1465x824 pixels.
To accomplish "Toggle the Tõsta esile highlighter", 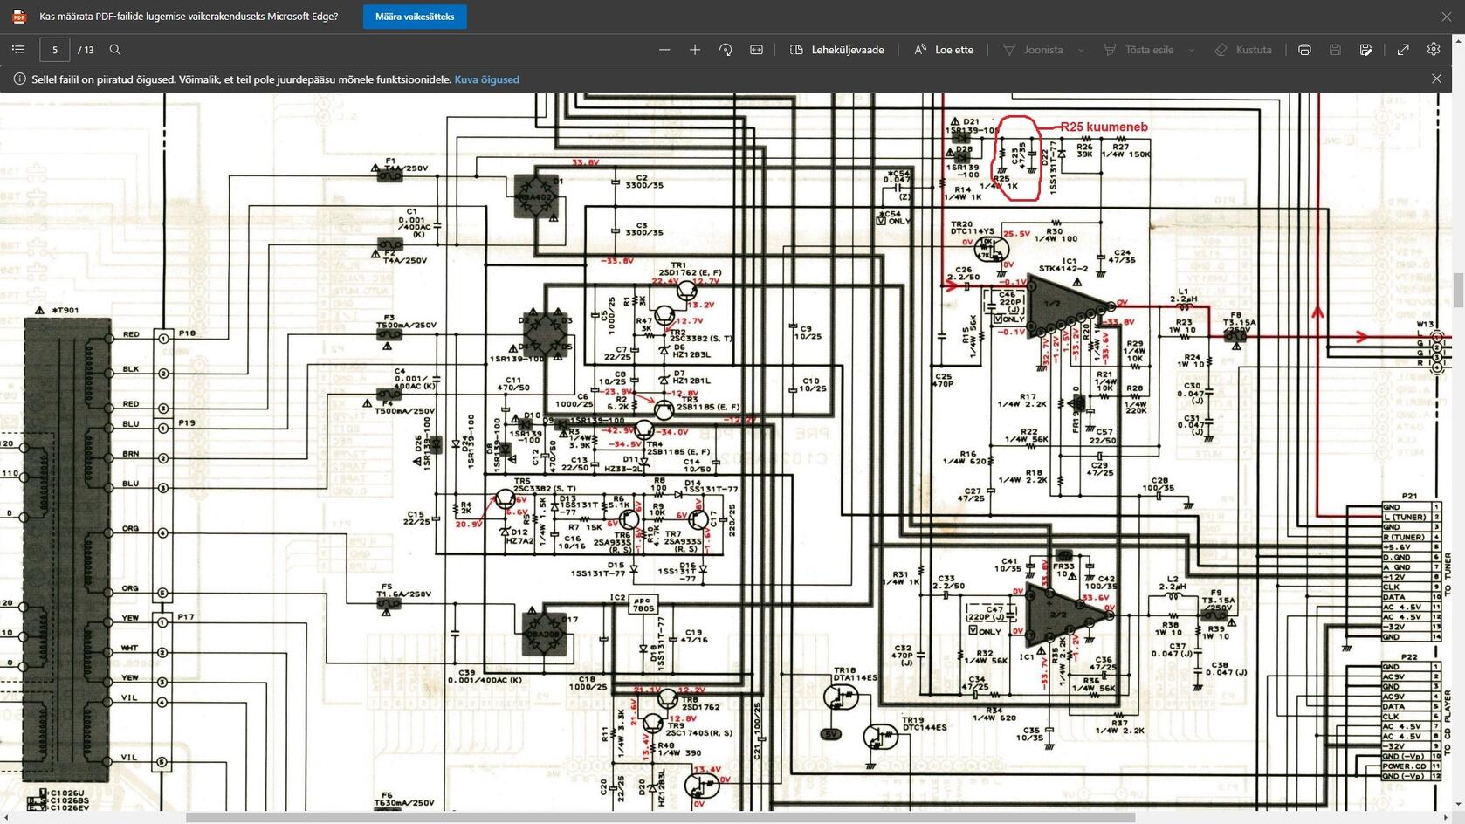I will (x=1138, y=50).
